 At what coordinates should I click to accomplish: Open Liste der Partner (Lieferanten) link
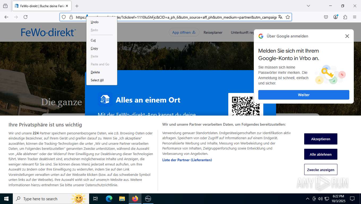pyautogui.click(x=187, y=160)
